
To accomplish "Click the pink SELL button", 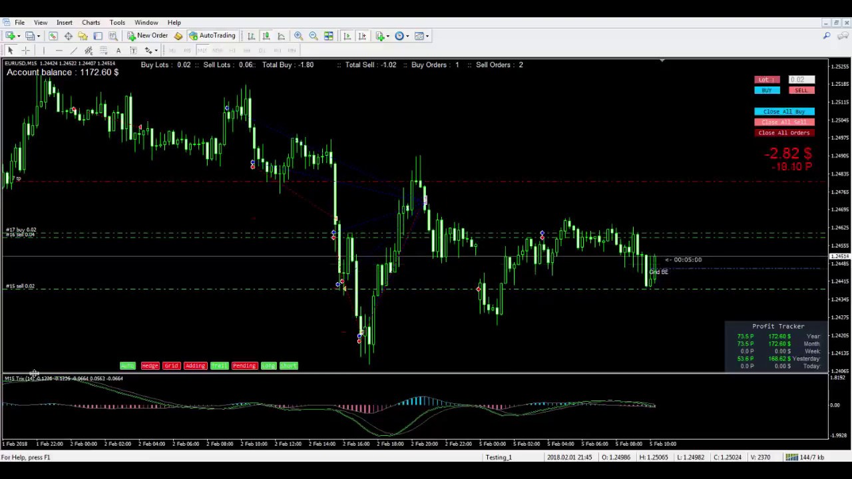I will [x=801, y=90].
